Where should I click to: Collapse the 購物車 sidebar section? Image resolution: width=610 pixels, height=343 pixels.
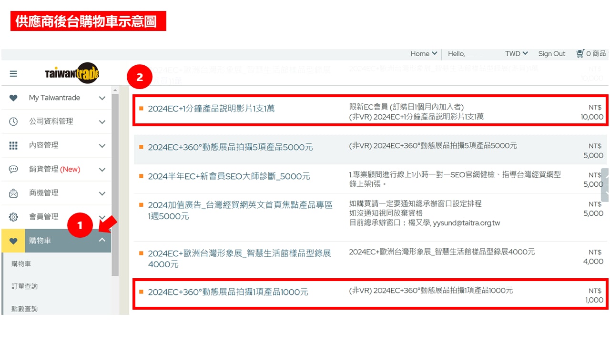tap(102, 240)
